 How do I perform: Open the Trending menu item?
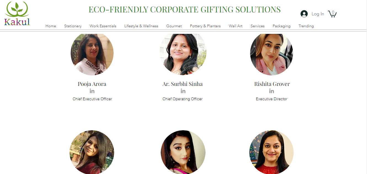[306, 26]
